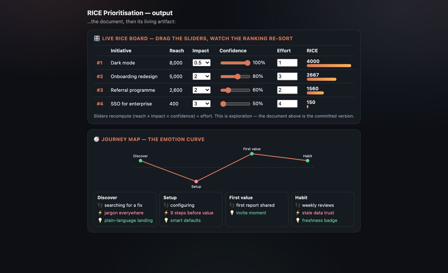Click the lightning icon beside stale data trust
The width and height of the screenshot is (448, 273).
click(x=298, y=213)
